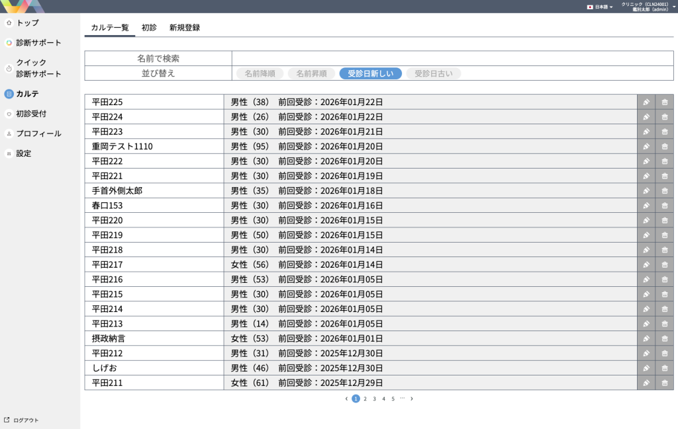Click the trash icon for 平田224
Viewport: 678px width, 429px height.
664,117
